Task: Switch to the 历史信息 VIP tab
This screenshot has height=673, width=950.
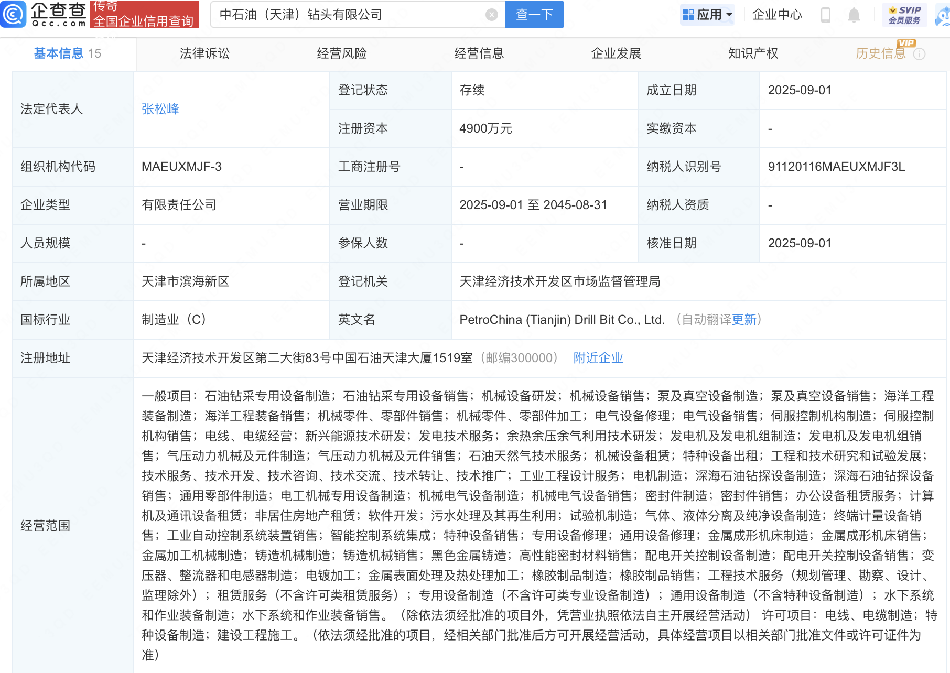Action: [x=881, y=53]
